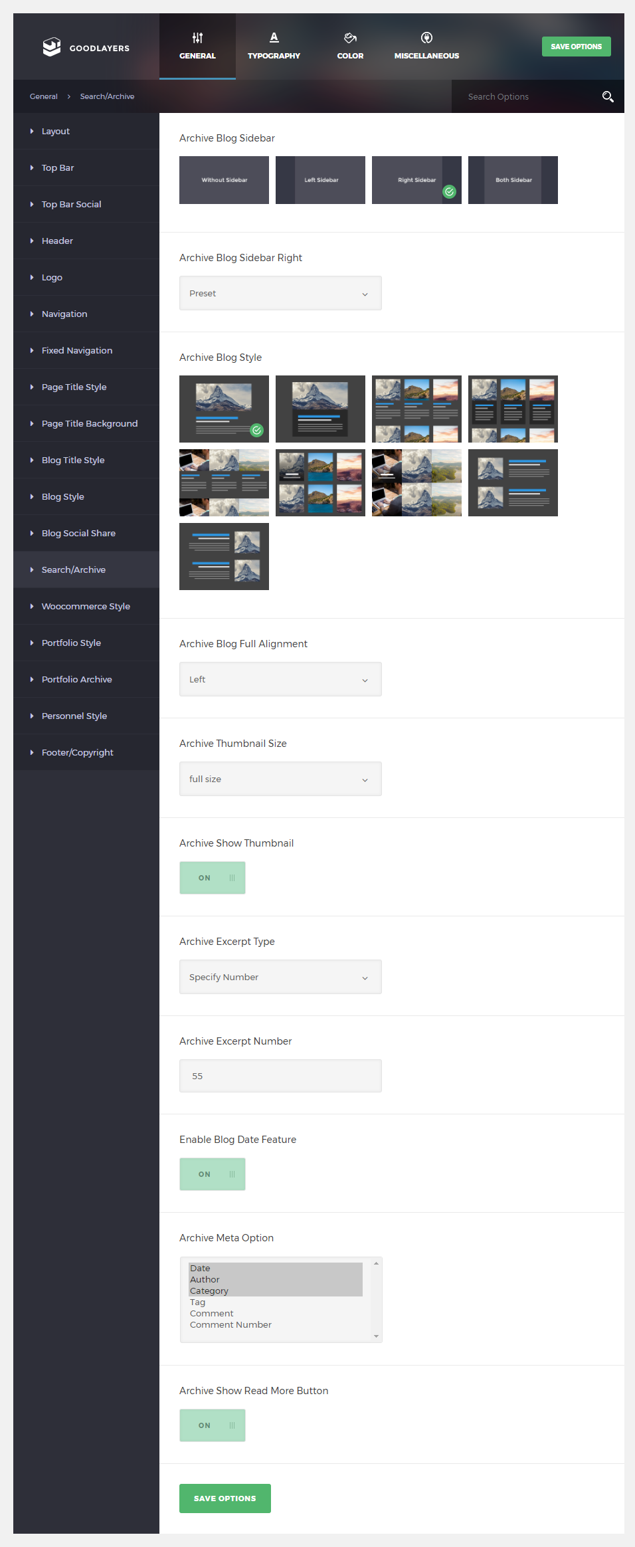Viewport: 635px width, 1547px height.
Task: Choose the first blog style with green checkmark
Action: [x=224, y=409]
